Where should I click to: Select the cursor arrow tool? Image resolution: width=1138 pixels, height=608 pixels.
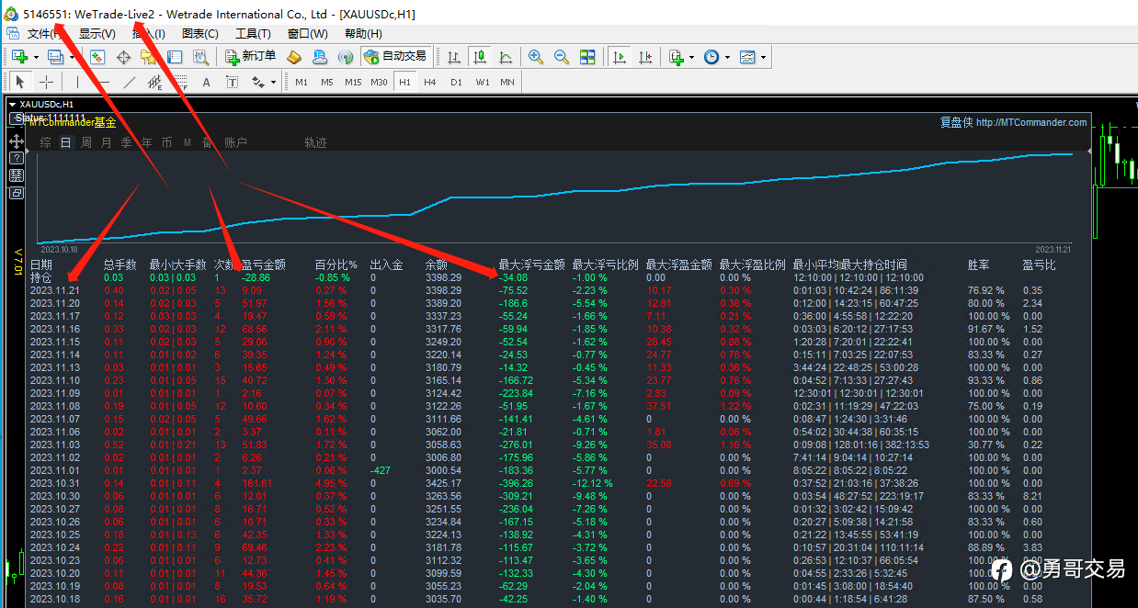click(21, 82)
